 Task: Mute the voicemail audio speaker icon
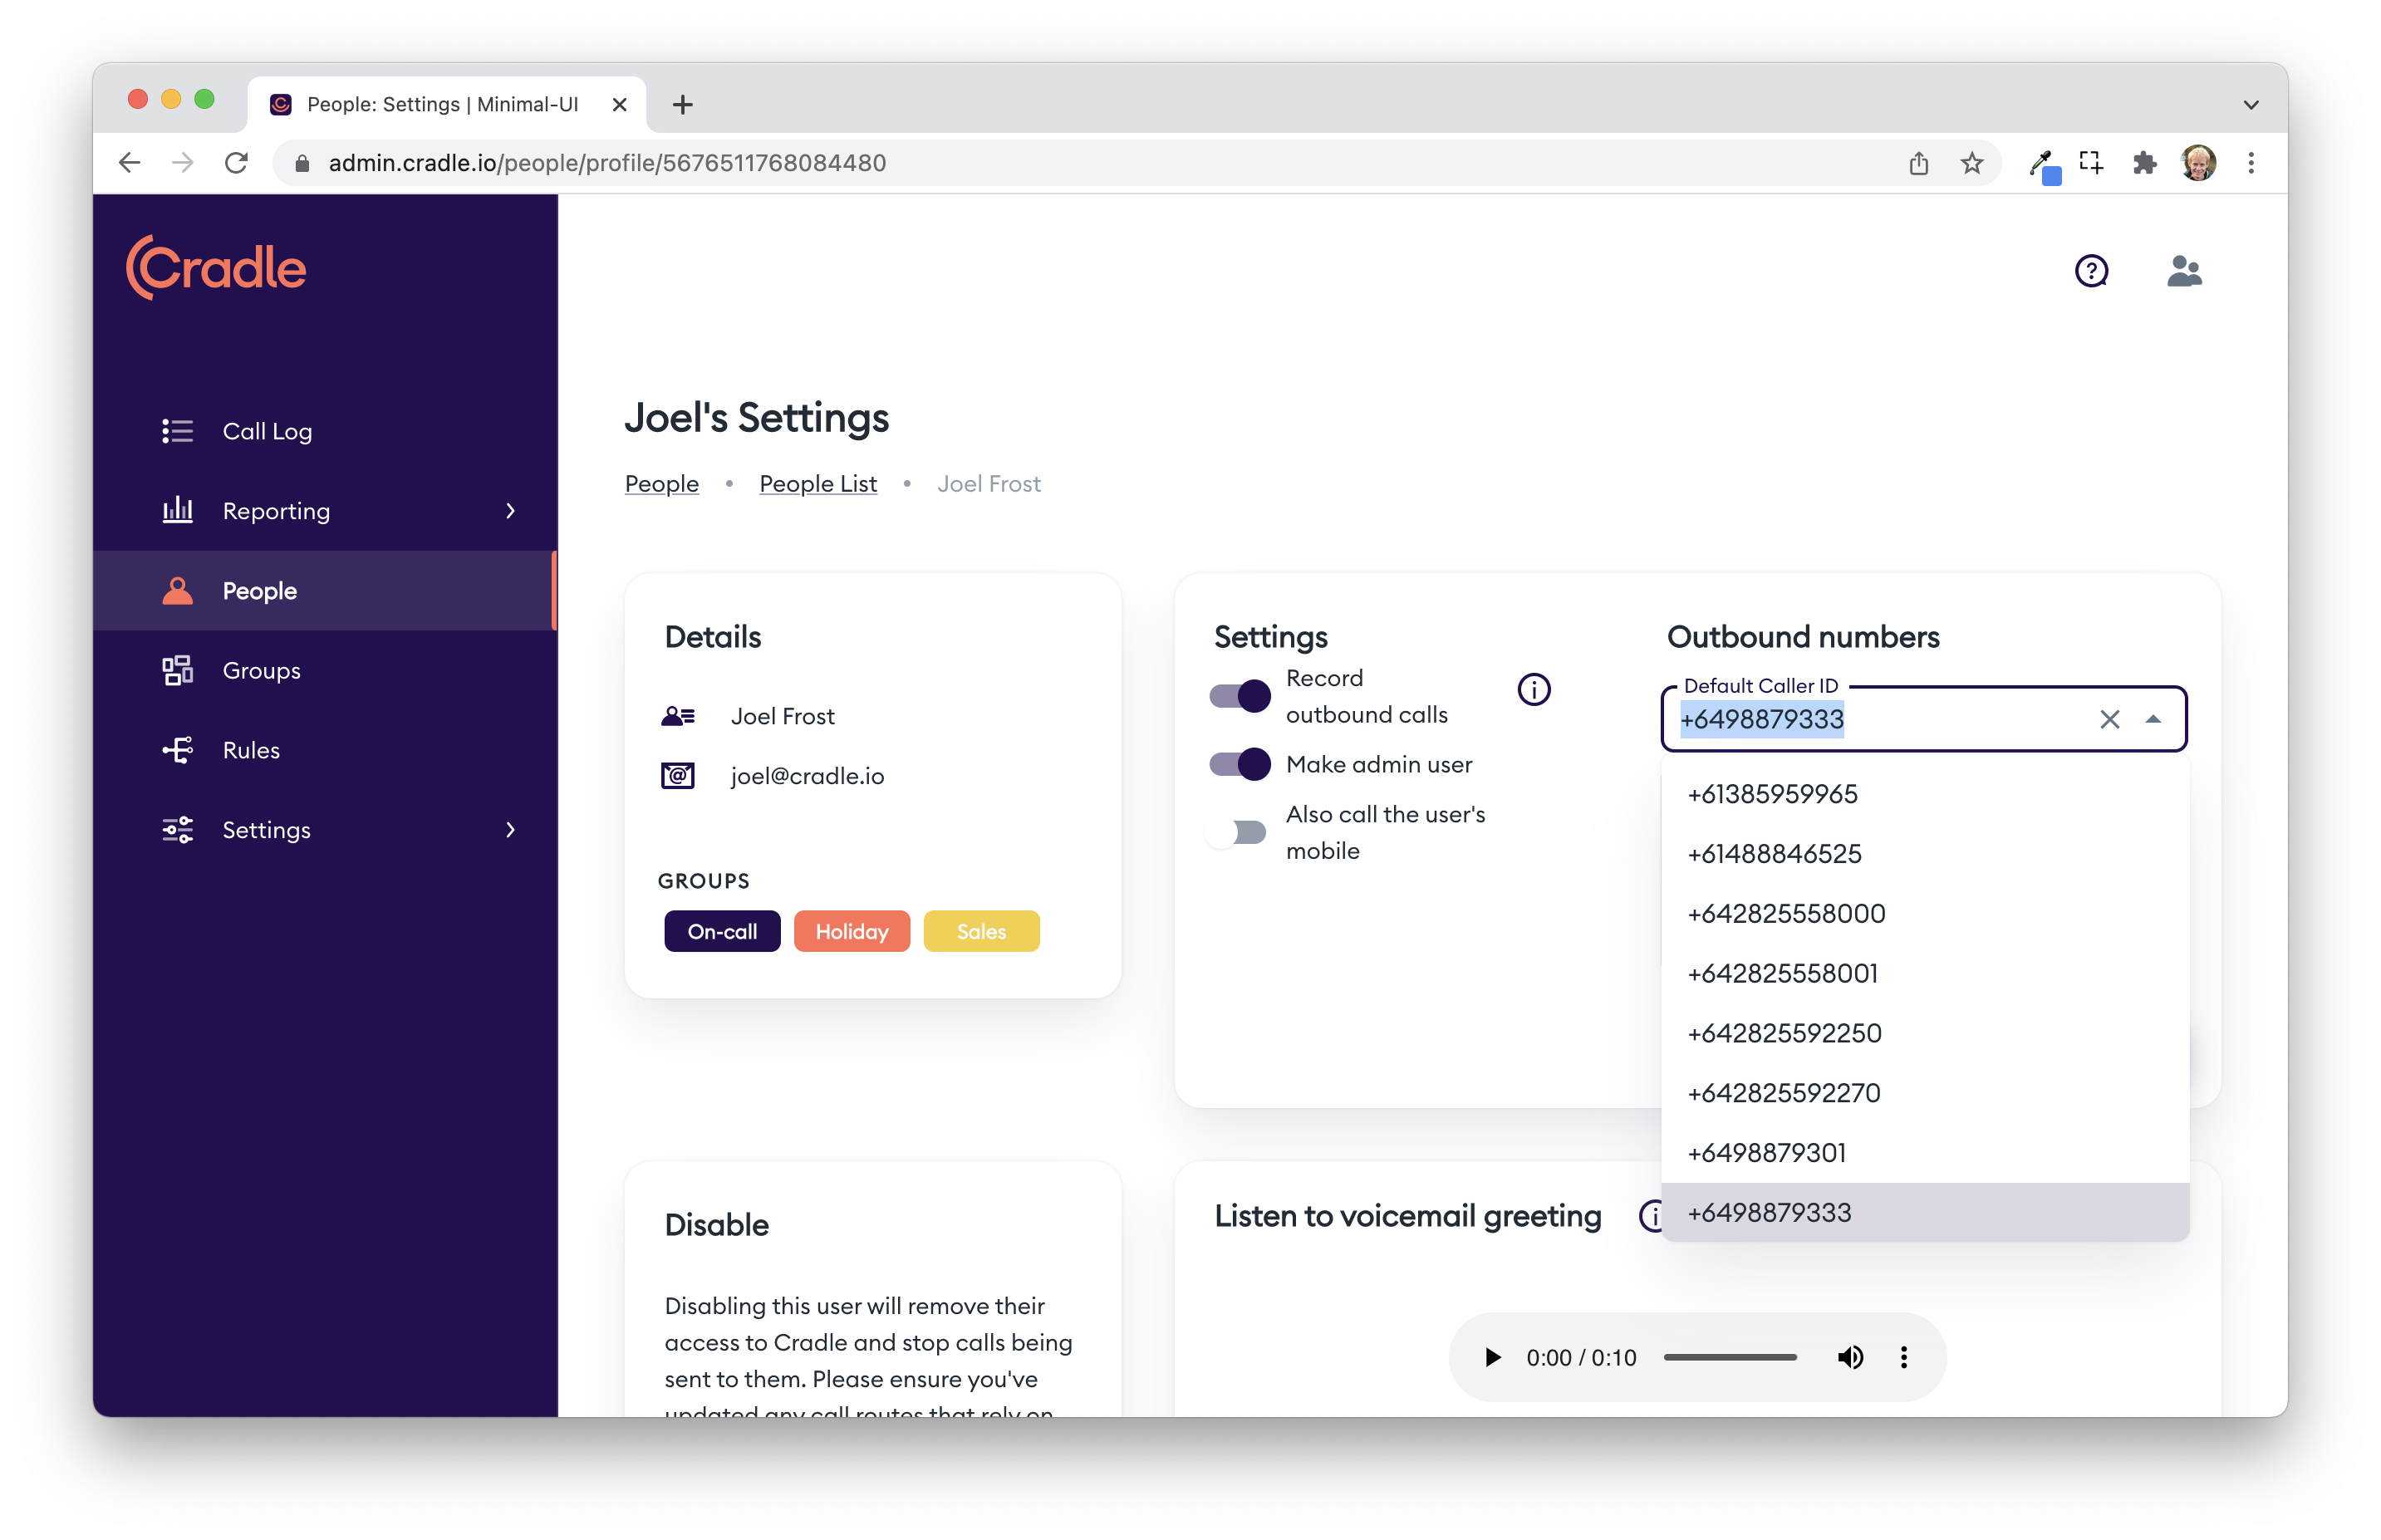(x=1850, y=1357)
